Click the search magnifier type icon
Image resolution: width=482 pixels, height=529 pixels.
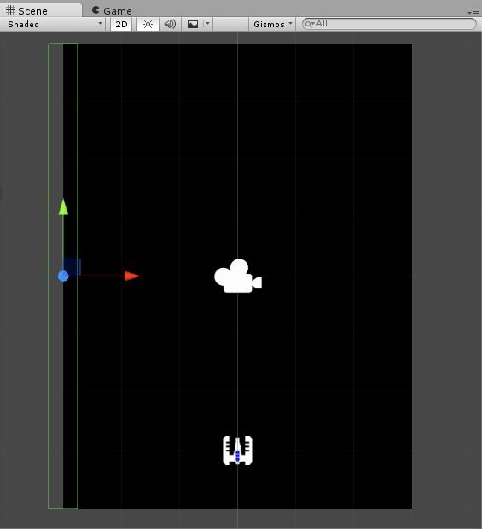(310, 24)
